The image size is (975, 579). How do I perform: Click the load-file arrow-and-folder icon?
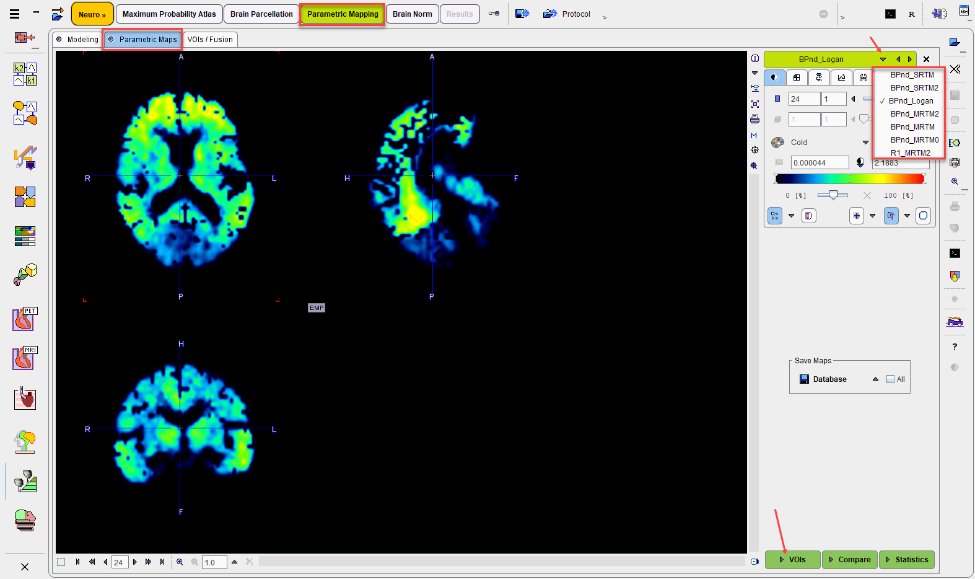(58, 14)
